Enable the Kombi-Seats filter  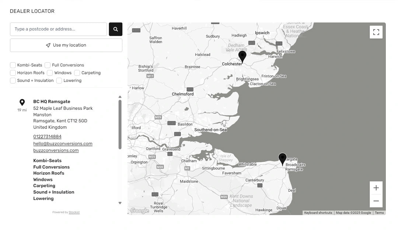click(x=12, y=65)
